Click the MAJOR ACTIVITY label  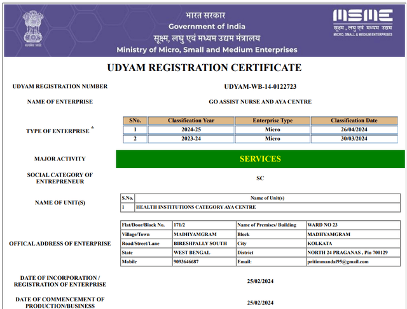pyautogui.click(x=60, y=159)
